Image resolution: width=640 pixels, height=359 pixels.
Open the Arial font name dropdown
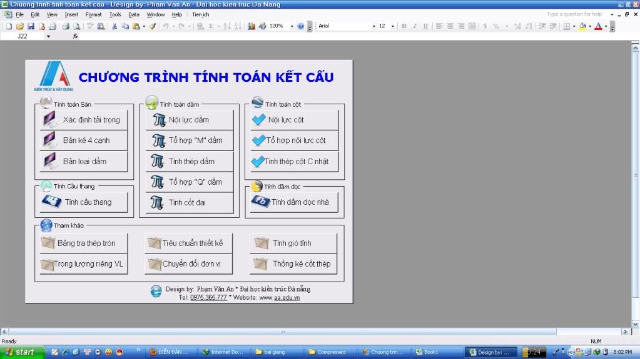click(374, 26)
